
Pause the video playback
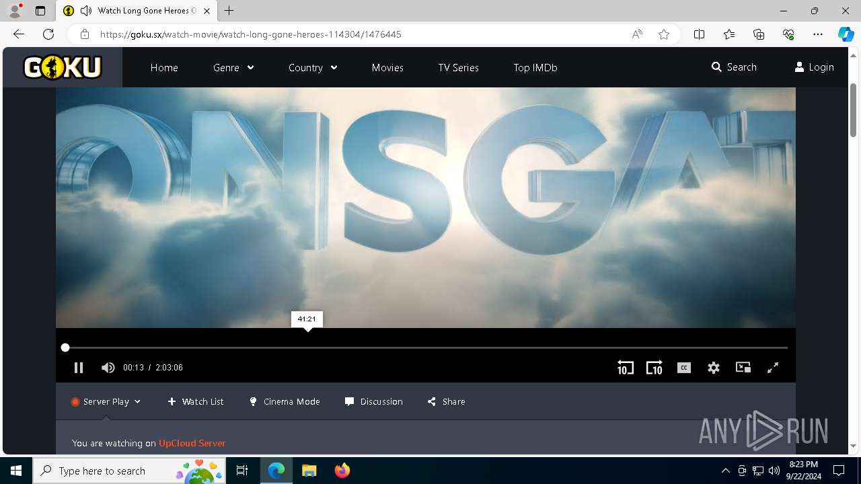tap(79, 368)
